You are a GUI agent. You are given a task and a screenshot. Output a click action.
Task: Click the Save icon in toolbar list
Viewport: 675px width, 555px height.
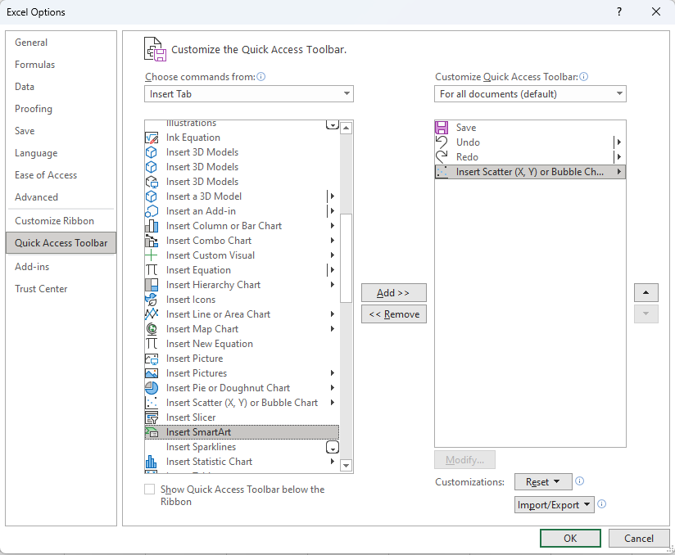tap(442, 128)
